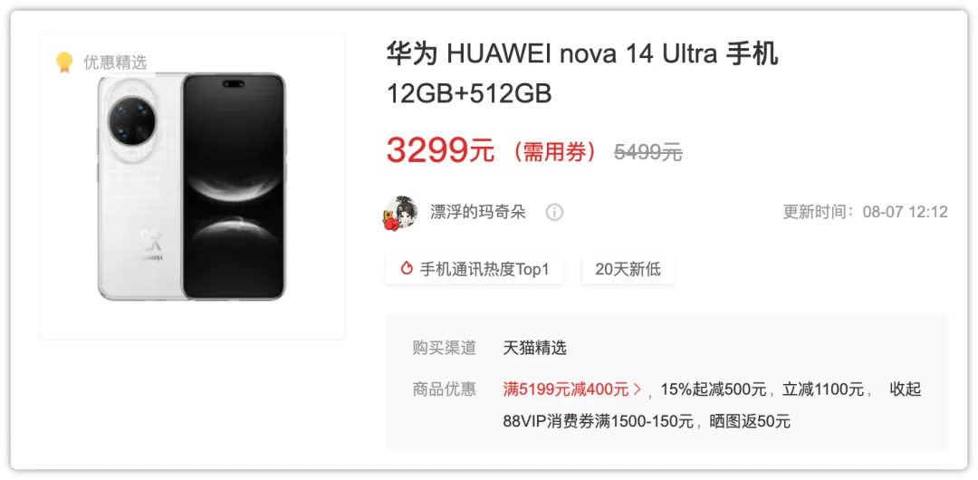The width and height of the screenshot is (978, 480).
Task: Click the red chevron after 满5199元减400元
Action: (x=637, y=389)
